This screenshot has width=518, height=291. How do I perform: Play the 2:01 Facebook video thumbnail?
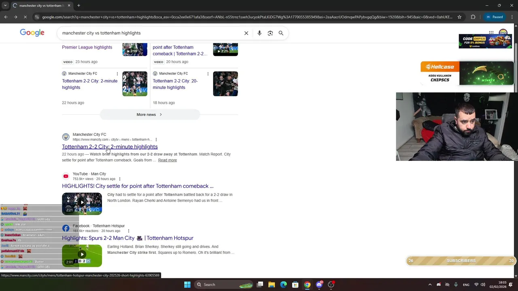[x=82, y=255]
